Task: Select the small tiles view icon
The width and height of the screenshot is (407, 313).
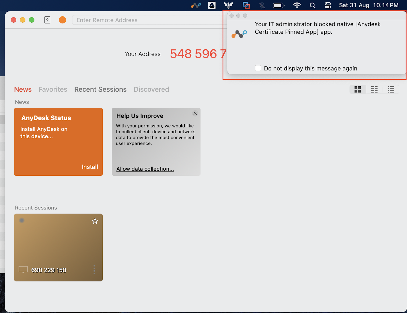Action: [374, 89]
